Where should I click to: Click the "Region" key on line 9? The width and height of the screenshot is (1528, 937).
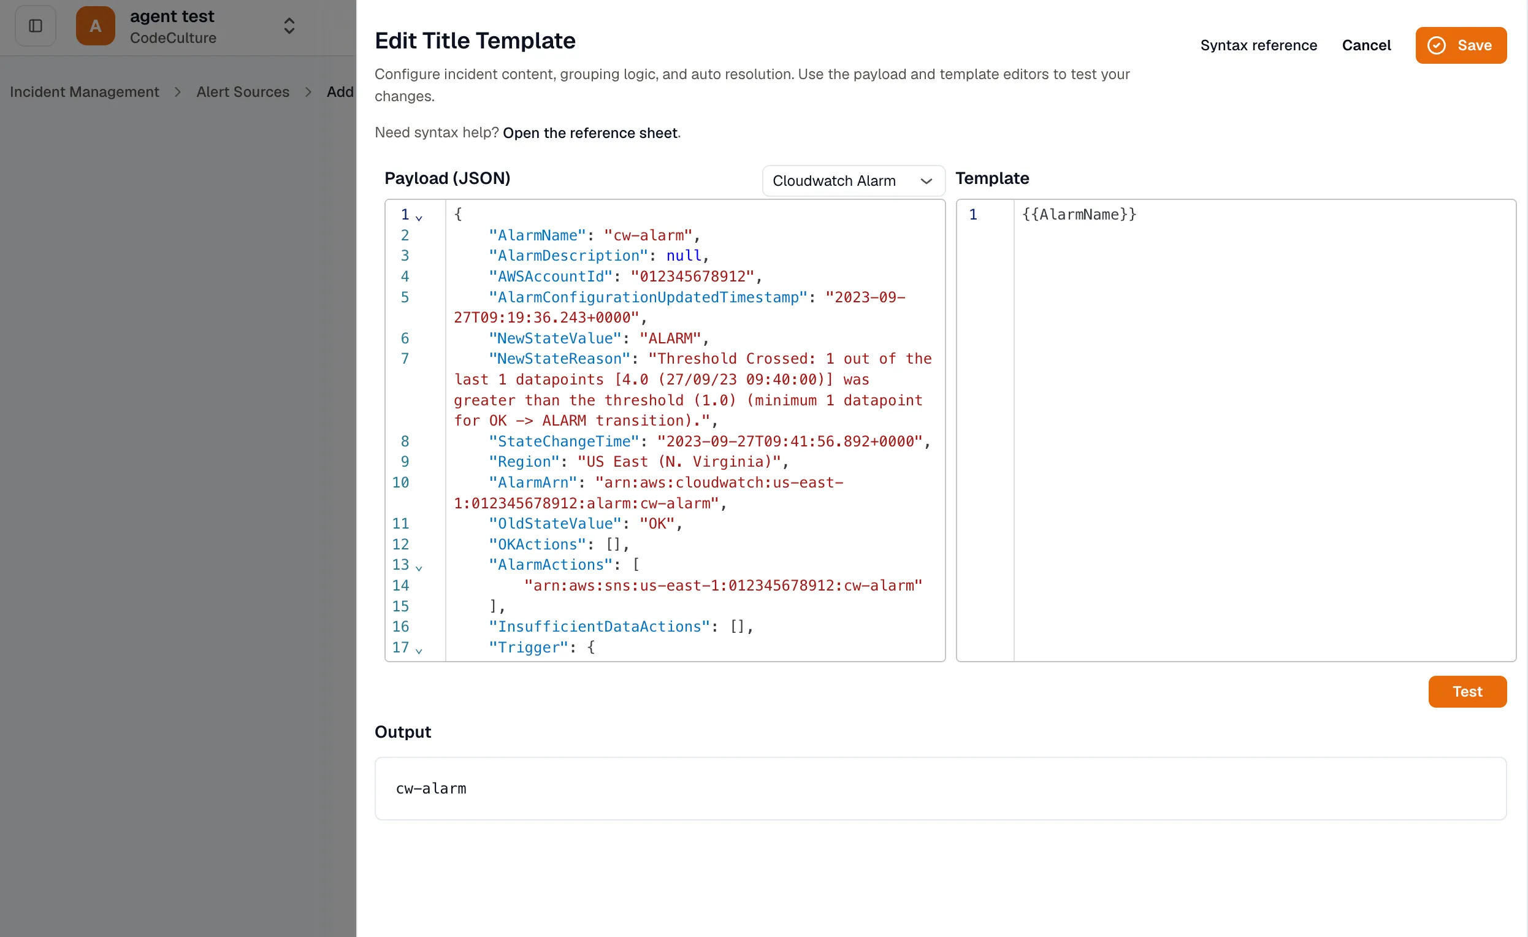524,462
